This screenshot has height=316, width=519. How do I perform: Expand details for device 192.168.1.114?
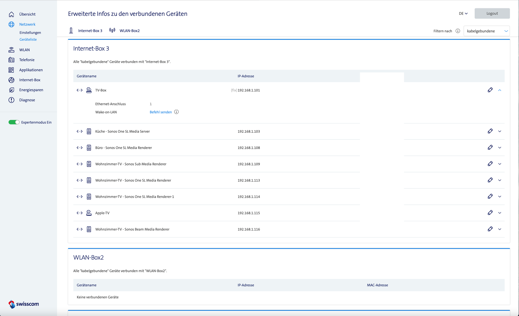(x=500, y=197)
